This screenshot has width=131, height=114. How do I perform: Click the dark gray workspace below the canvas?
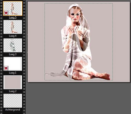(79, 98)
